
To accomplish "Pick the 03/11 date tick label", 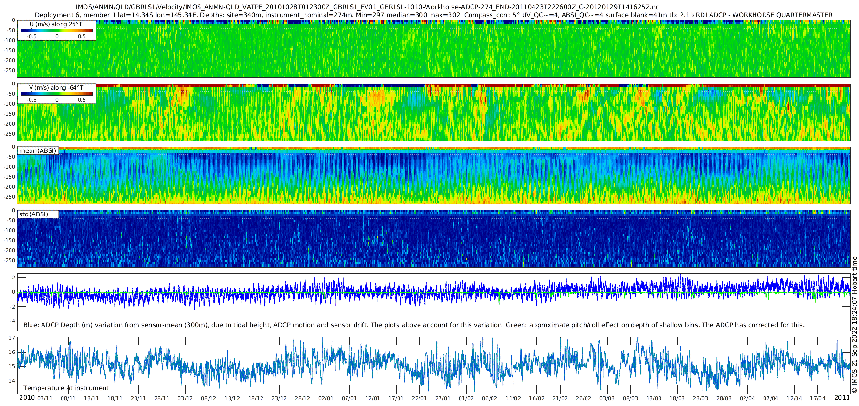I will coord(45,398).
